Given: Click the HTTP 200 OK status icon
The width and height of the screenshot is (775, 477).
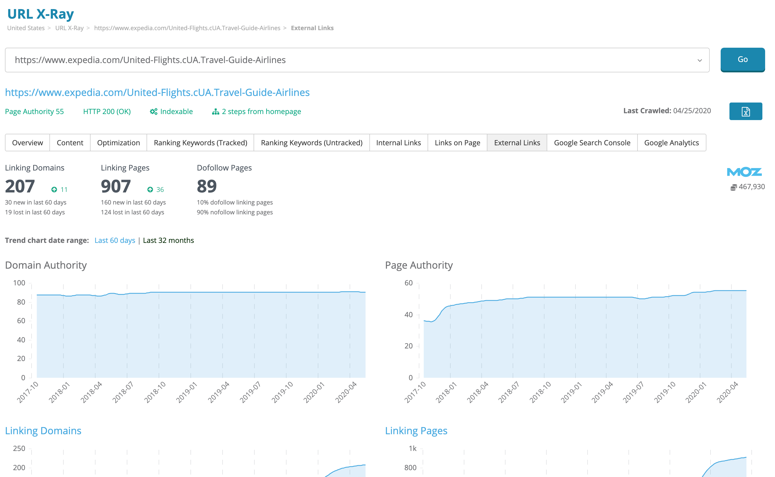Looking at the screenshot, I should (106, 111).
